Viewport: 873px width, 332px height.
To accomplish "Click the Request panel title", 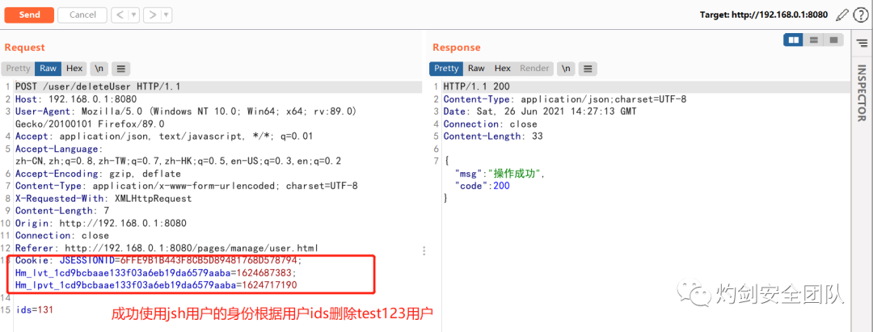I will [24, 48].
